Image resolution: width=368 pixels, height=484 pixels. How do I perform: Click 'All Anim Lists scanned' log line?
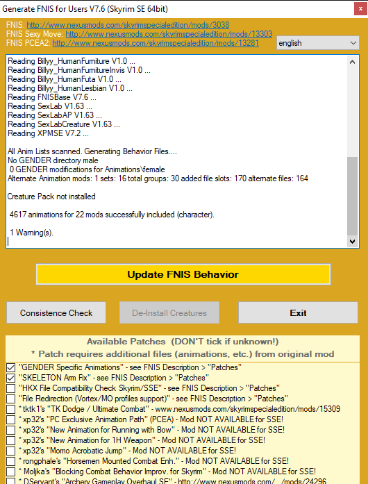coord(92,151)
